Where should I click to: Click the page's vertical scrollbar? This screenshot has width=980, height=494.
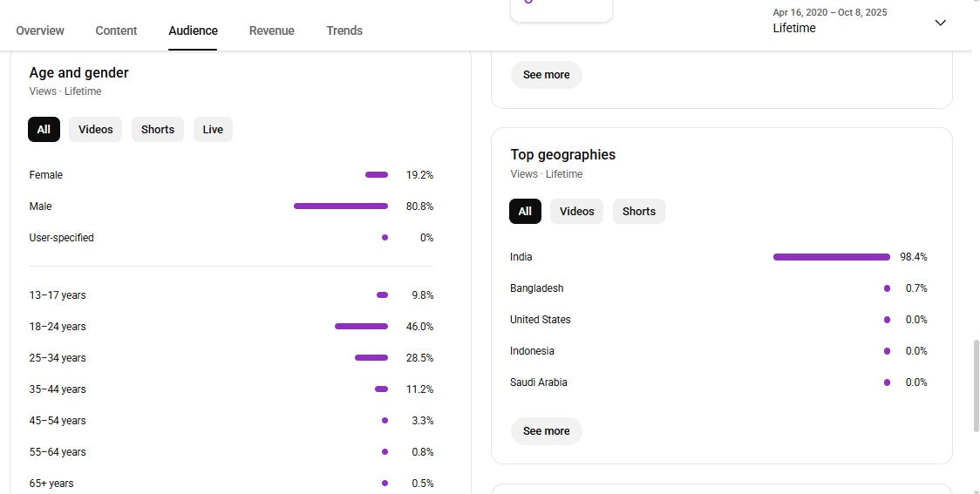tap(975, 383)
